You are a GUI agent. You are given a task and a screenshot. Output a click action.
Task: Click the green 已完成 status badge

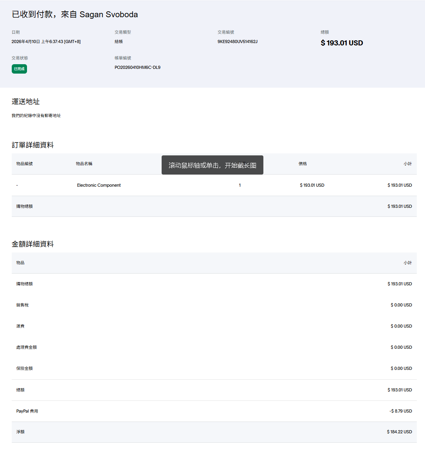pos(19,69)
